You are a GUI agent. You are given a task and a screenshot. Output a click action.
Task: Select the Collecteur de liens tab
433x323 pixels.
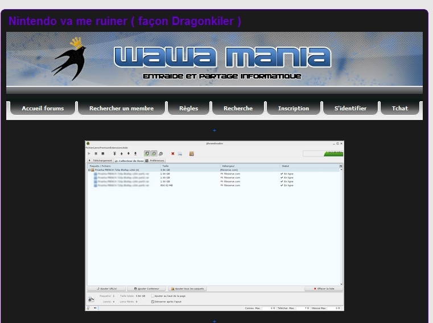click(129, 161)
